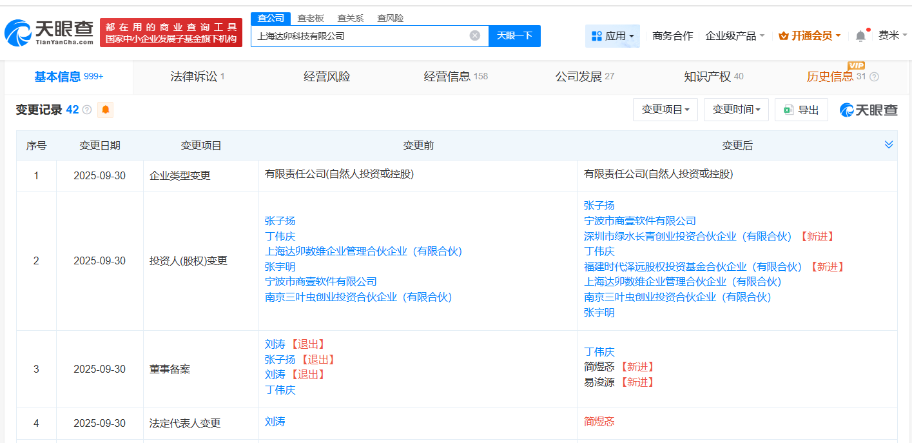This screenshot has width=912, height=443.
Task: Collapse rows using double-chevron in table header
Action: coord(889,144)
